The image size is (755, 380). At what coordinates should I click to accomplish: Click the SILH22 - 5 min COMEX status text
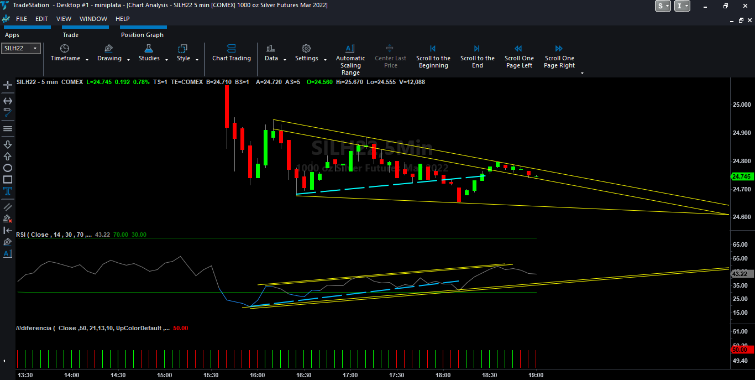click(50, 82)
